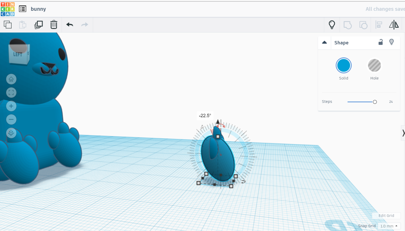
Task: Click the design name bunny
Action: click(x=38, y=9)
